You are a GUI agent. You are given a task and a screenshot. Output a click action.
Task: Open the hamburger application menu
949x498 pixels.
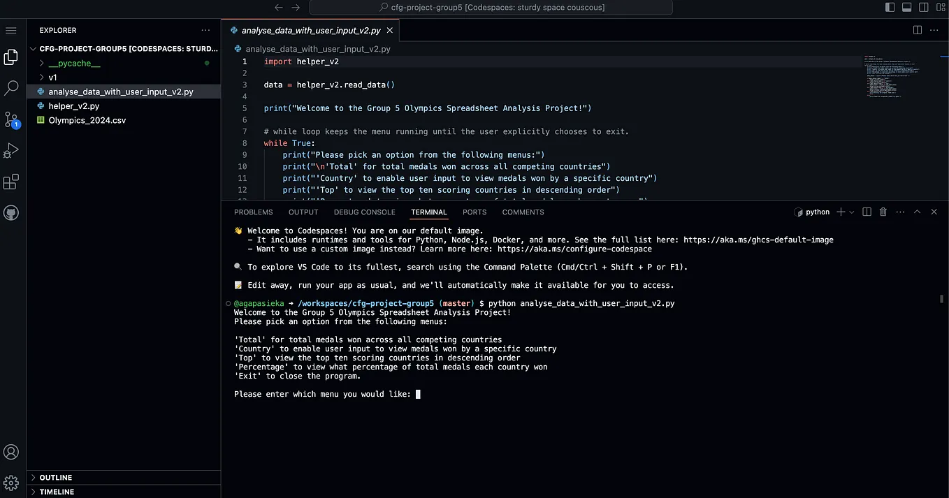pos(10,30)
